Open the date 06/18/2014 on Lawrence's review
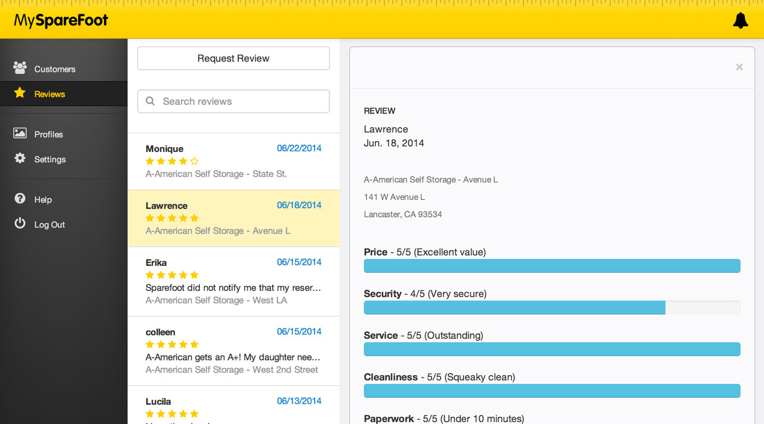 click(x=299, y=205)
